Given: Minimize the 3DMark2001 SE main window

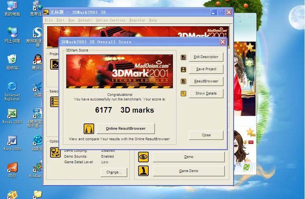Looking at the screenshot, I should coord(213,13).
